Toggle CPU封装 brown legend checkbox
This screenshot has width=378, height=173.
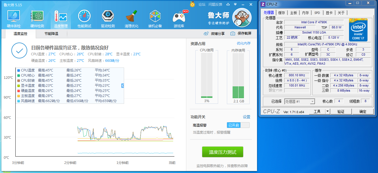click(x=19, y=81)
